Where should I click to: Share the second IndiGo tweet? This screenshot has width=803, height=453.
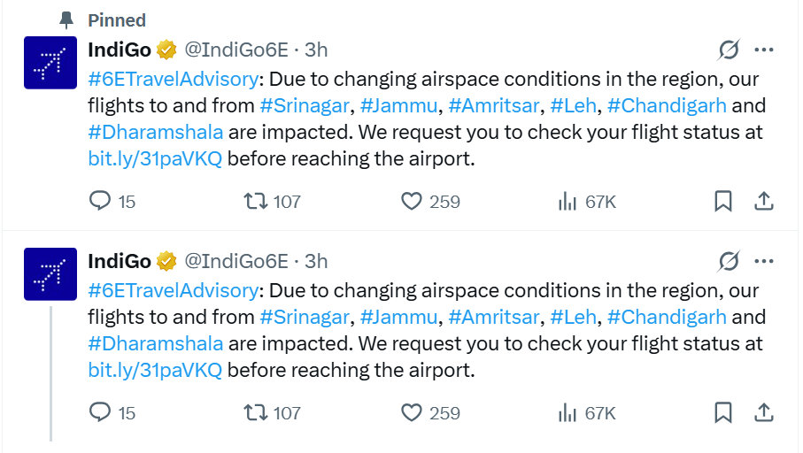point(764,412)
